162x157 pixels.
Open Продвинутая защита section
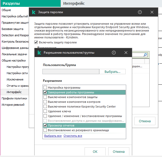15,23
